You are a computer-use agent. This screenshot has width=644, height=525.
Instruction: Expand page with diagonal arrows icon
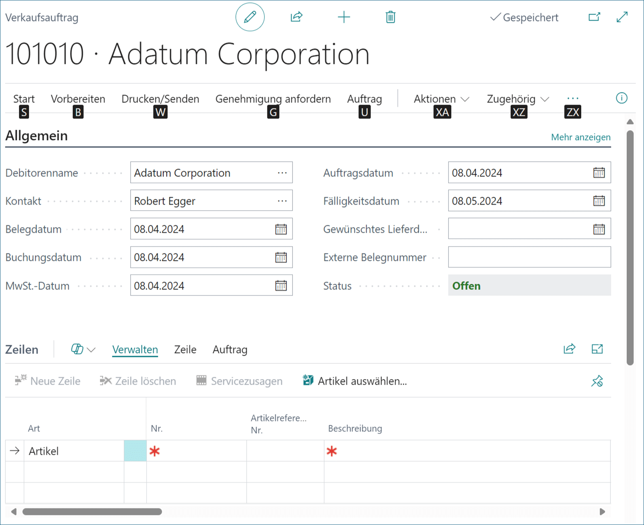622,17
